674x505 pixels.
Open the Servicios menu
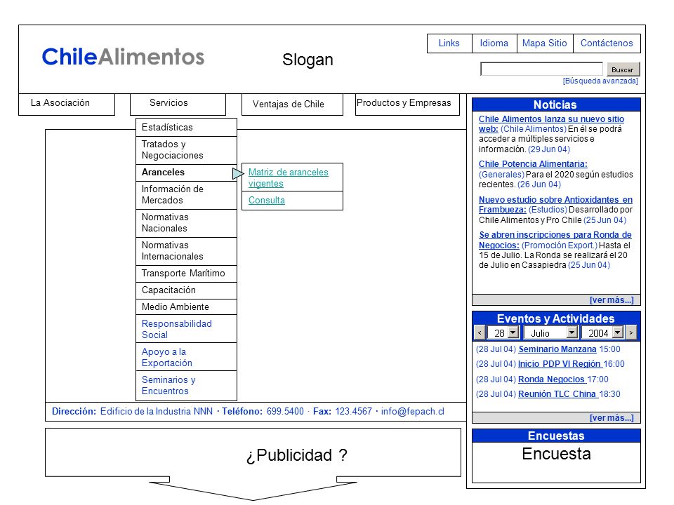(178, 104)
